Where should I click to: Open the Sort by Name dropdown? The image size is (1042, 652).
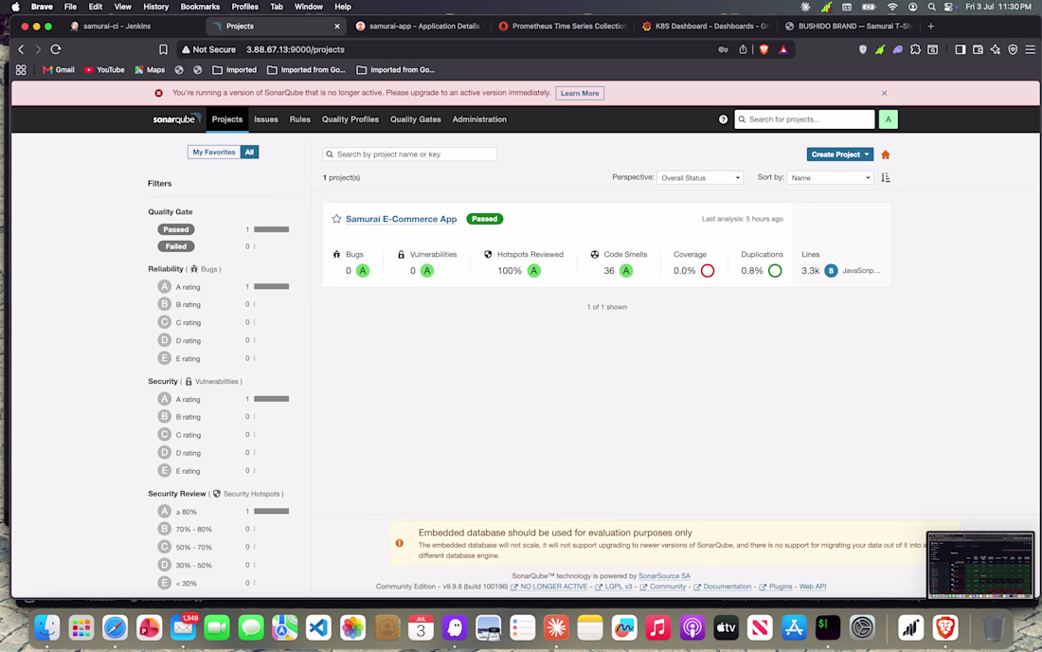click(830, 178)
